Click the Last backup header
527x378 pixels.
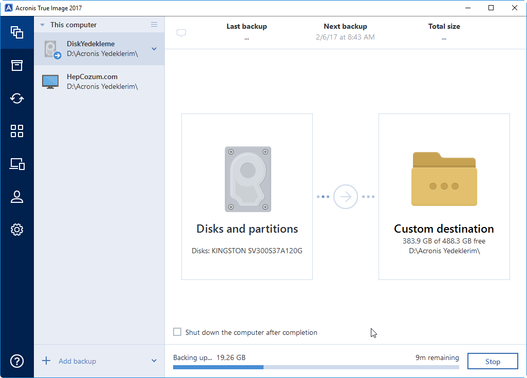247,26
